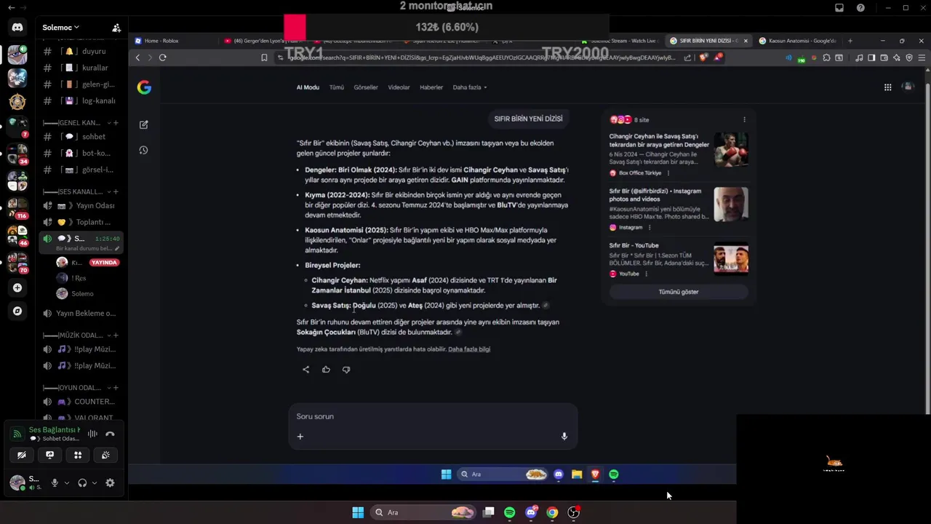Open the Cihangir Ceyhan ile Savaş Satış'ı source link
This screenshot has width=931, height=524.
pos(659,140)
